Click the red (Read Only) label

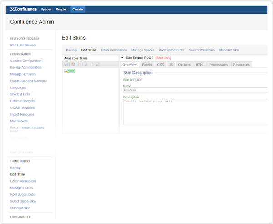163,58
